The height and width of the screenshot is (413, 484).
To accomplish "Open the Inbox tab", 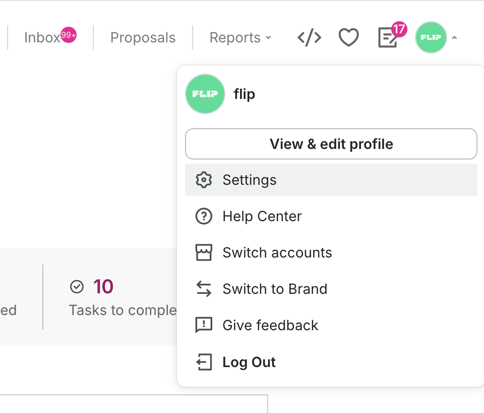I will (50, 37).
